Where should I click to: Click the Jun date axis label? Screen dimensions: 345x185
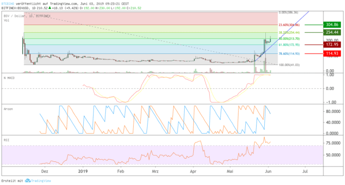click(268, 171)
